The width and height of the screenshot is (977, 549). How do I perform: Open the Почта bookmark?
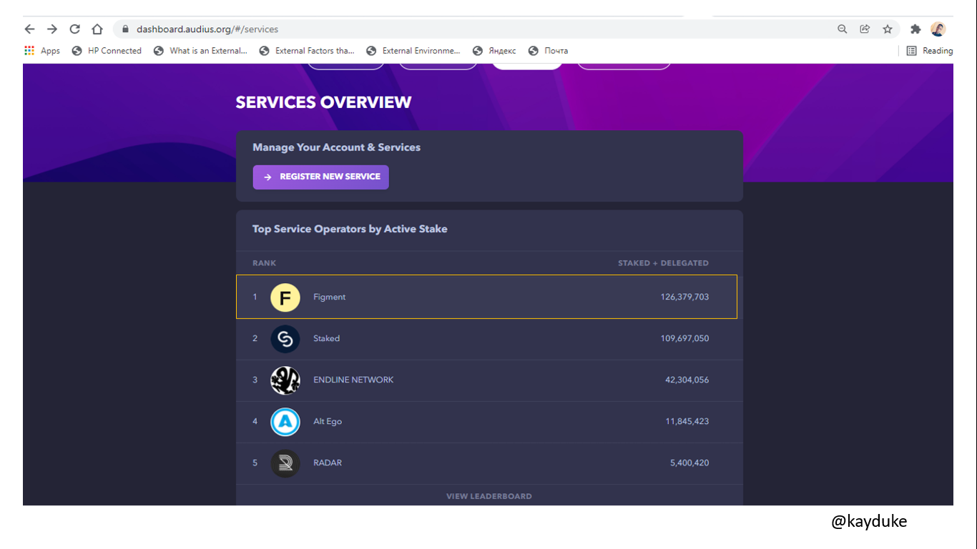(548, 51)
